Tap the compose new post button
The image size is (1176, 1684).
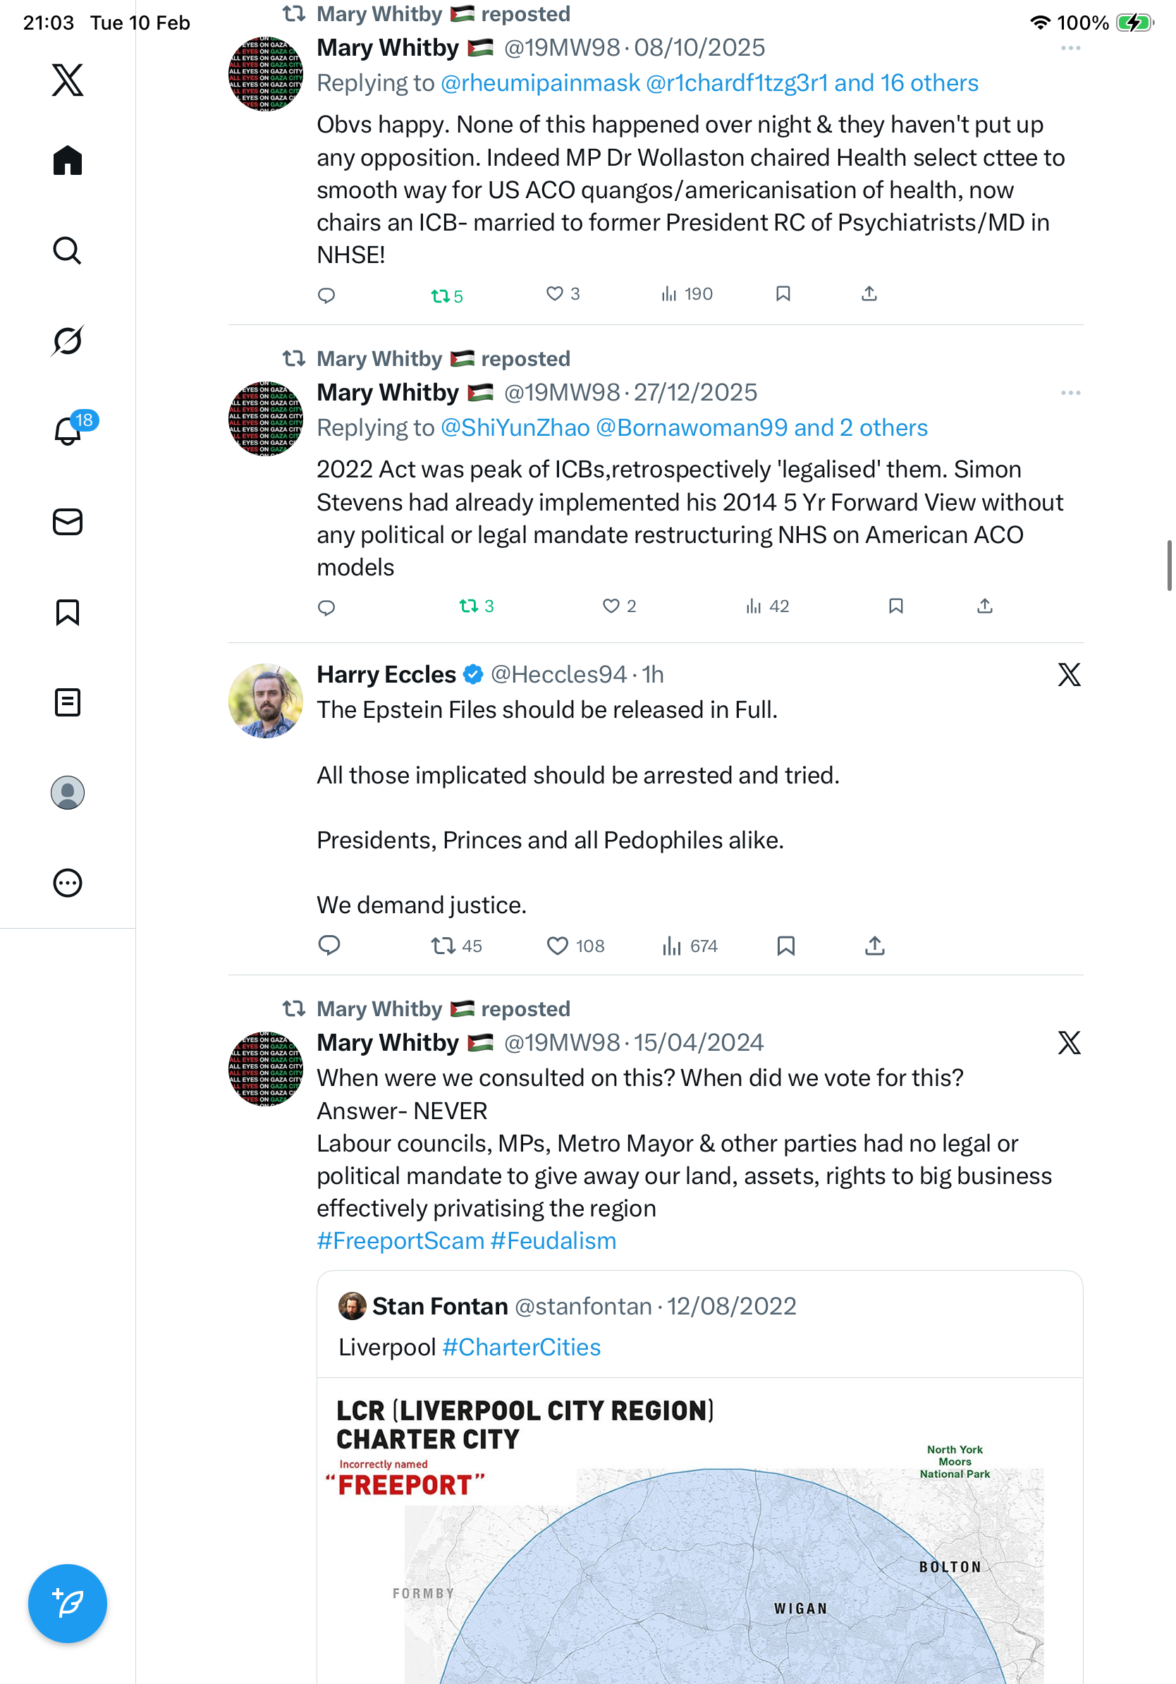point(68,1604)
